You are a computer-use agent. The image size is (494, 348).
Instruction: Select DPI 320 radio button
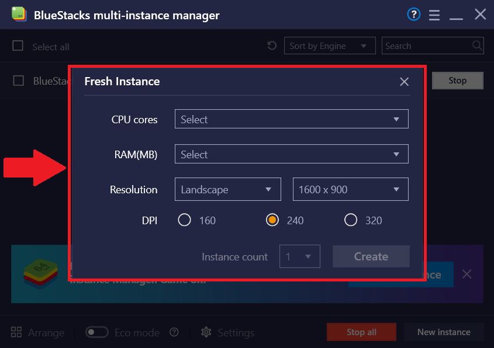tap(351, 220)
